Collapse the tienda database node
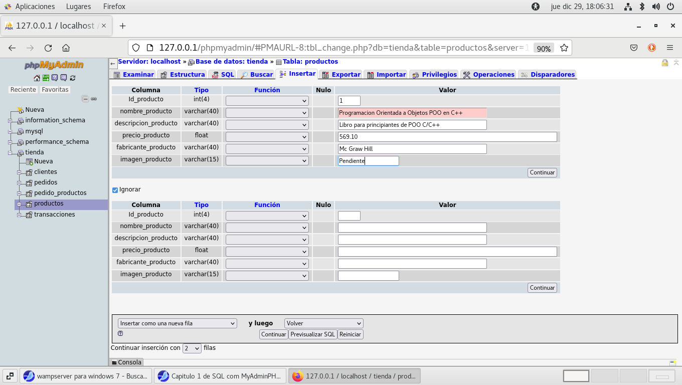682x385 pixels. 10,152
